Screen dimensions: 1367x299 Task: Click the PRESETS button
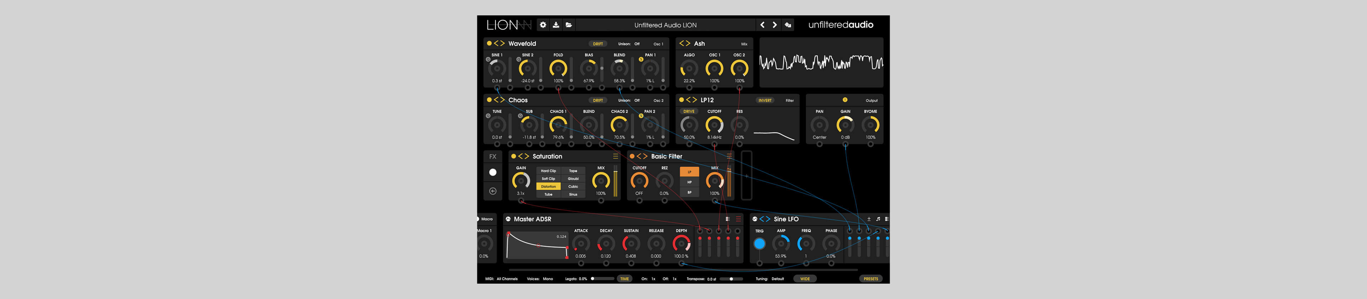871,279
